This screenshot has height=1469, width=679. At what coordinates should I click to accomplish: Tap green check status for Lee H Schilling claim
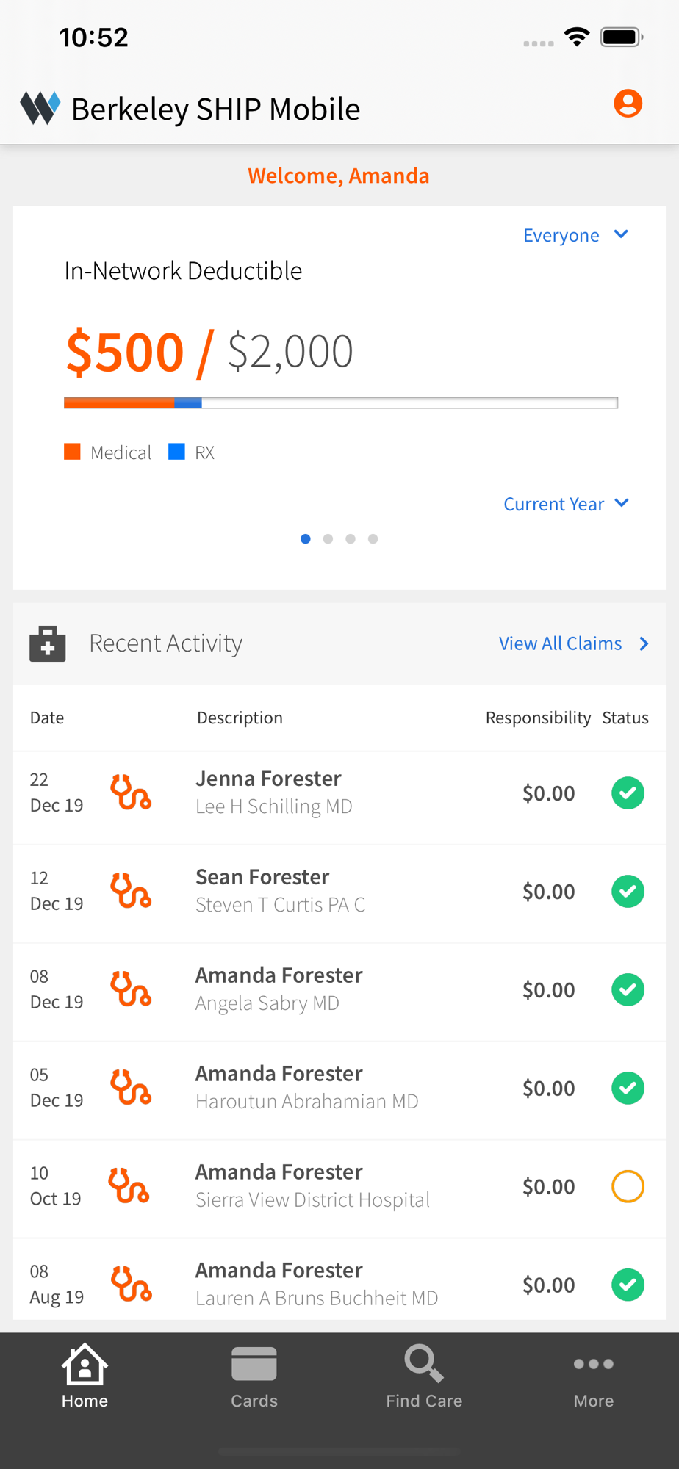(x=628, y=793)
